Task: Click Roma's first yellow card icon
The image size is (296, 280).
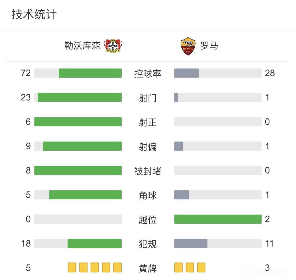Action: coord(178,268)
